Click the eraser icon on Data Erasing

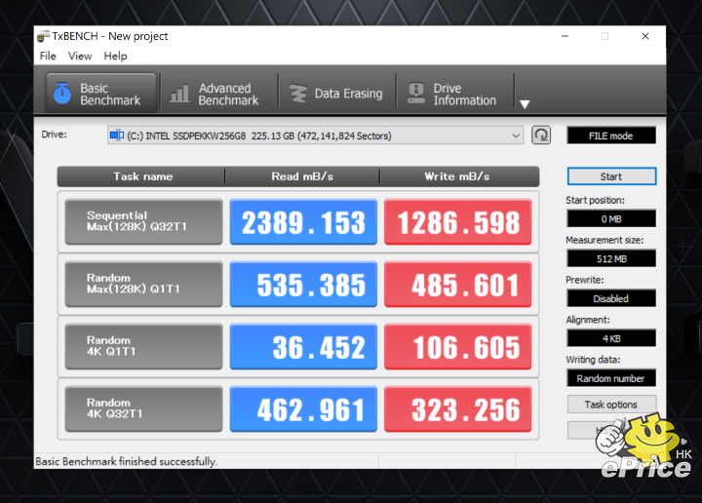pyautogui.click(x=297, y=94)
